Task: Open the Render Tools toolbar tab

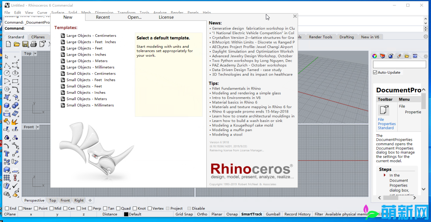Action: (x=320, y=37)
